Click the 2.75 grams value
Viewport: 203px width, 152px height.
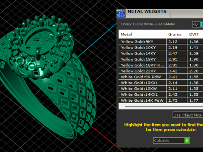coord(173,100)
